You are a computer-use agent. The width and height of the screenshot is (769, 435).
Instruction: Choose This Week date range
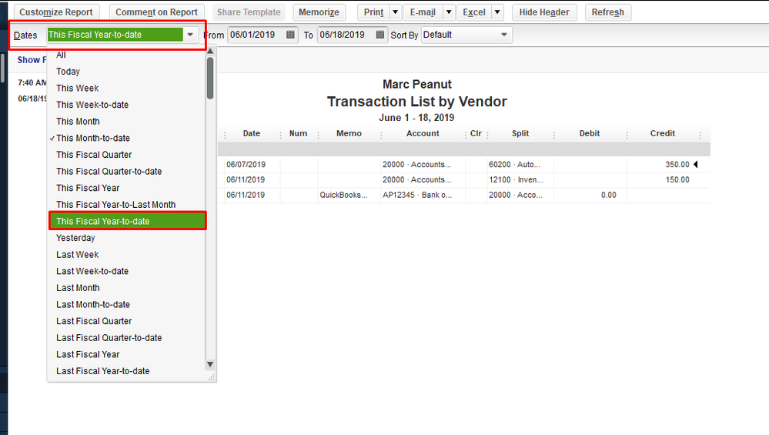pos(126,89)
